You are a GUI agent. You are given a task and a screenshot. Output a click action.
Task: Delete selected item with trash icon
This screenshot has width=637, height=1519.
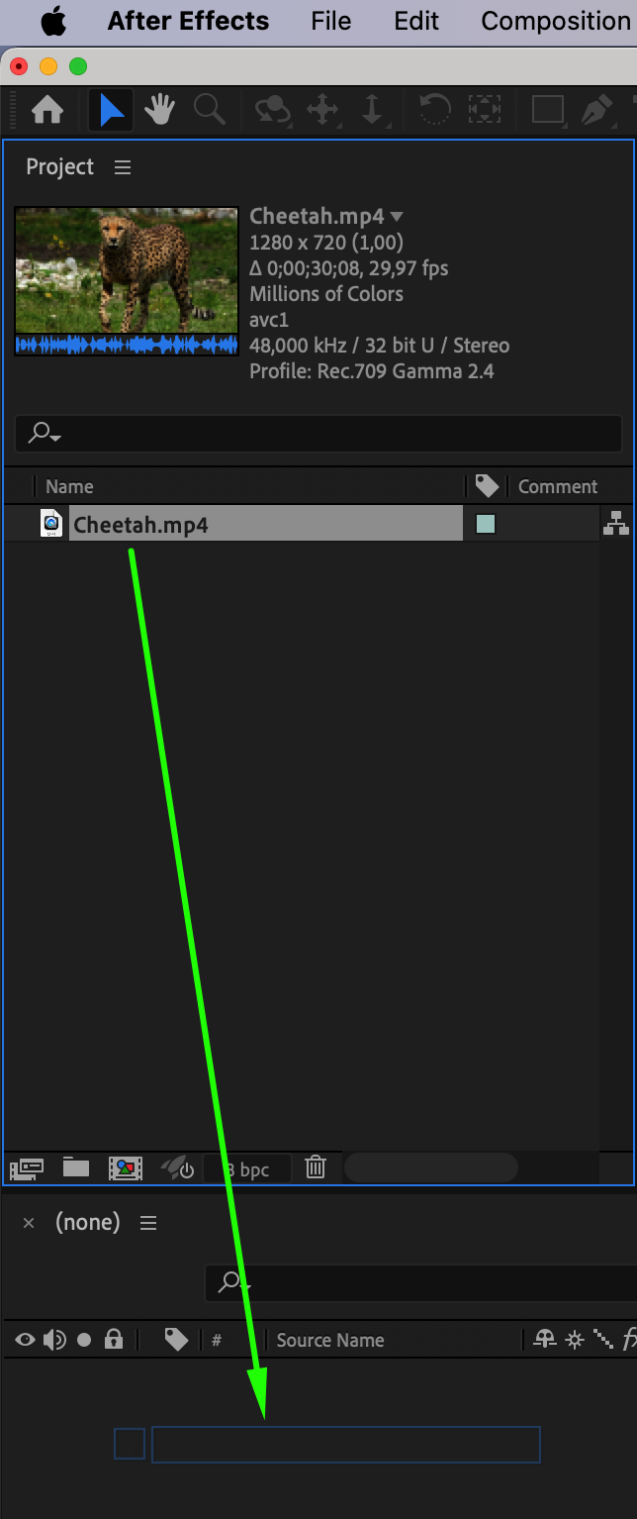tap(316, 1167)
